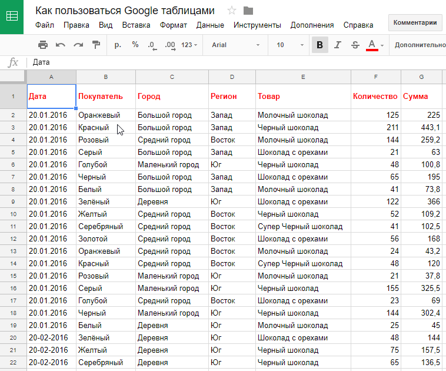Open the 123 number format dropdown
This screenshot has height=371, width=446.
[x=189, y=45]
